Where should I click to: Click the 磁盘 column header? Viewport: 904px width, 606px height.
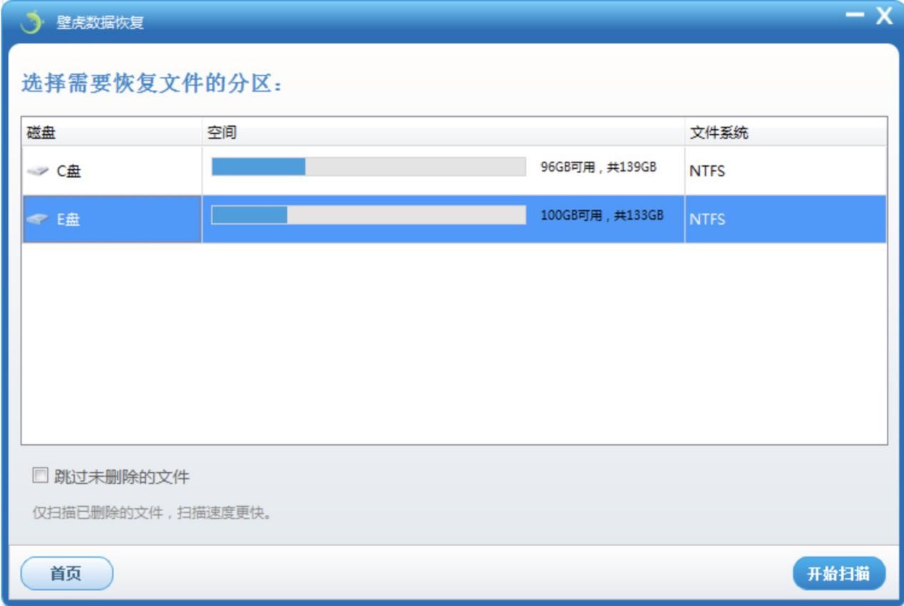[x=112, y=133]
